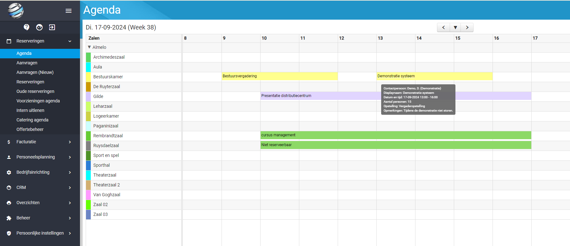Select the Leharzaal room row
Viewport: 570px width, 246px height.
(134, 107)
